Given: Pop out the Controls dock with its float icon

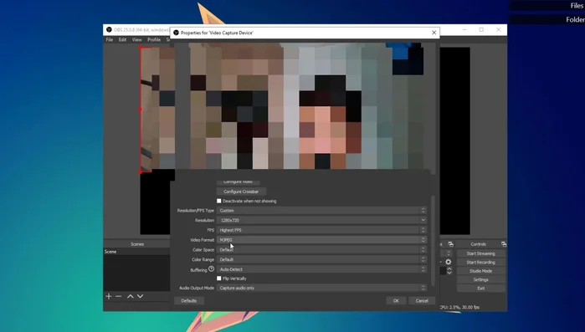Looking at the screenshot, I should (504, 244).
